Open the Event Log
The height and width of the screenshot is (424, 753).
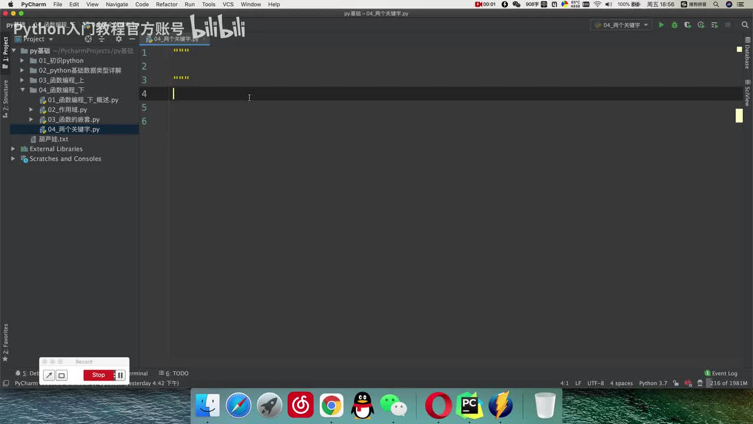click(721, 373)
